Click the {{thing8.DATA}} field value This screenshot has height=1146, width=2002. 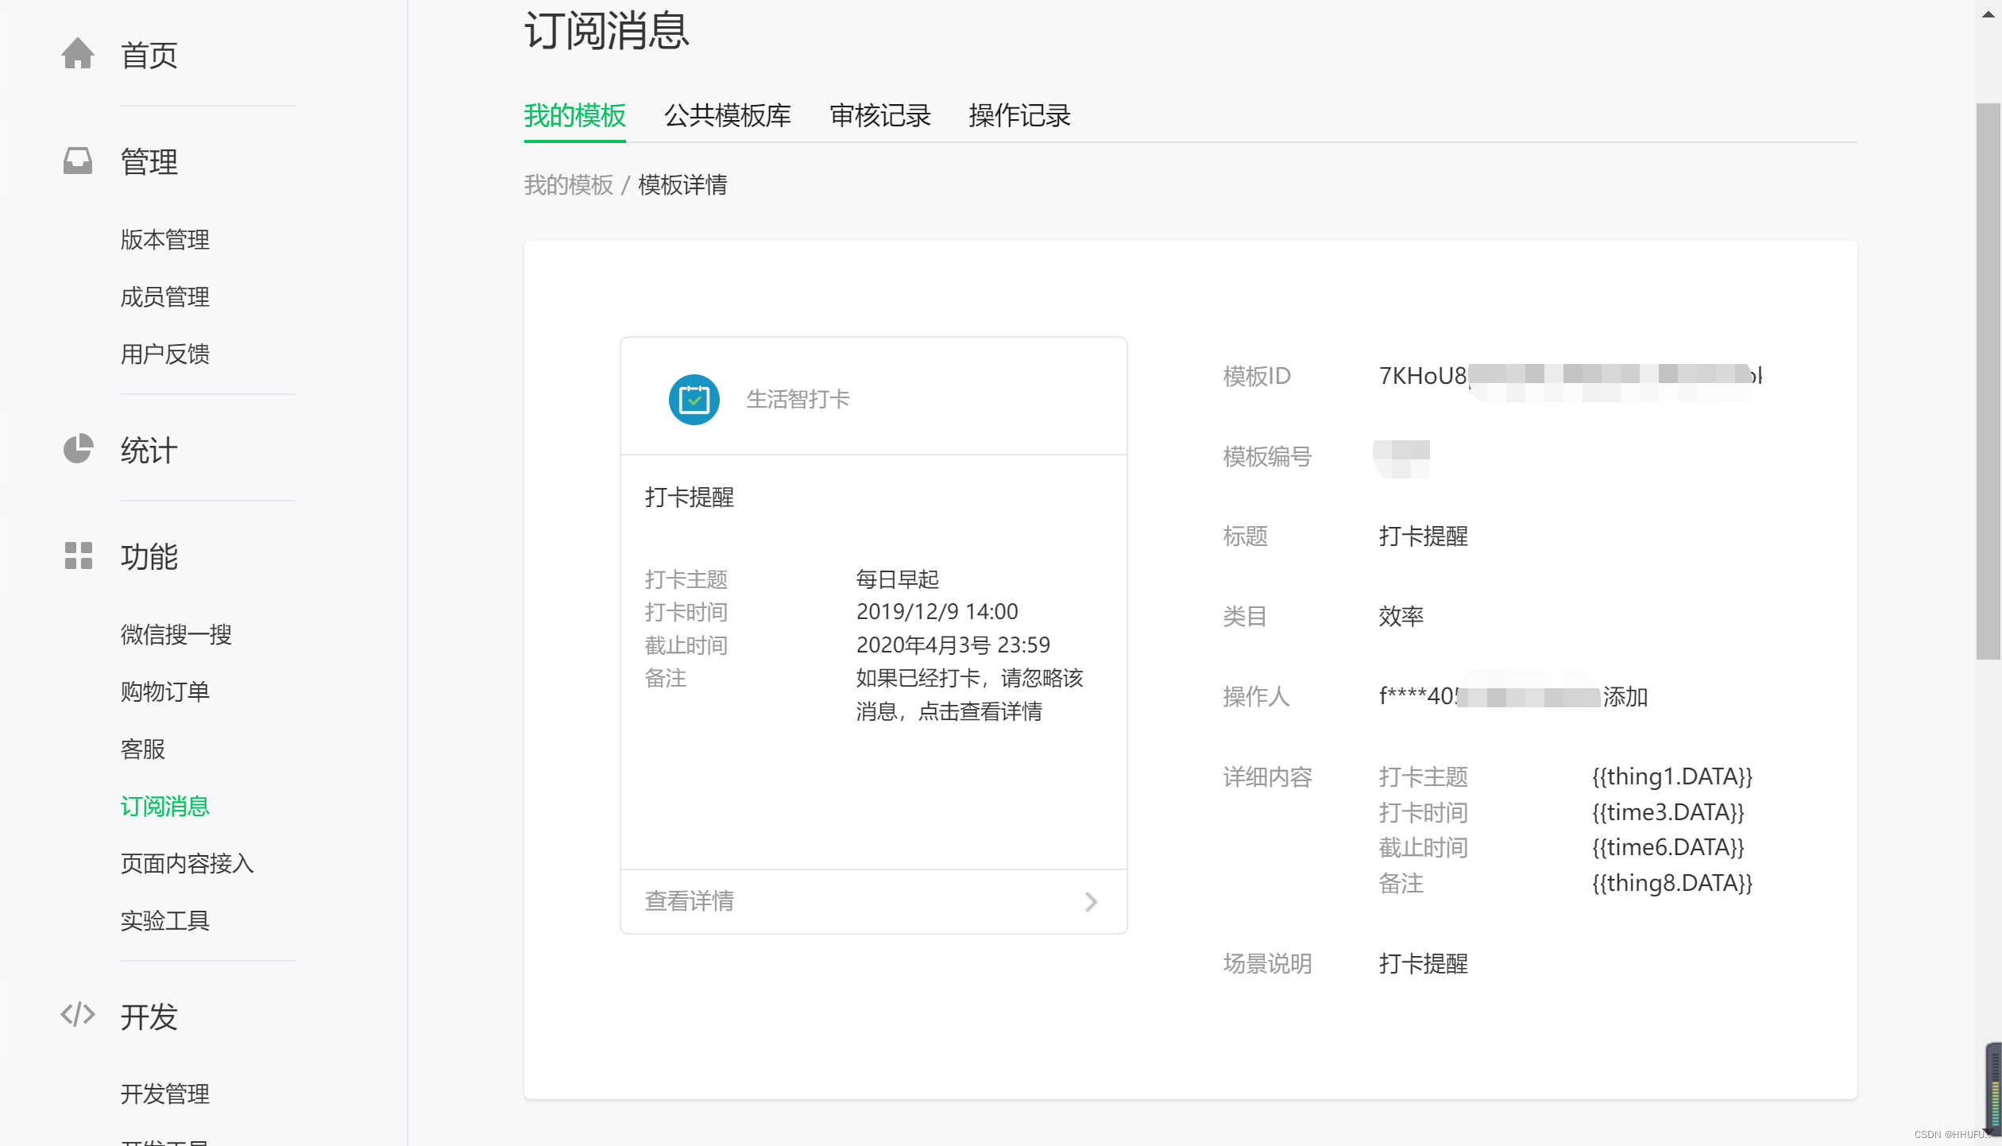(1672, 883)
